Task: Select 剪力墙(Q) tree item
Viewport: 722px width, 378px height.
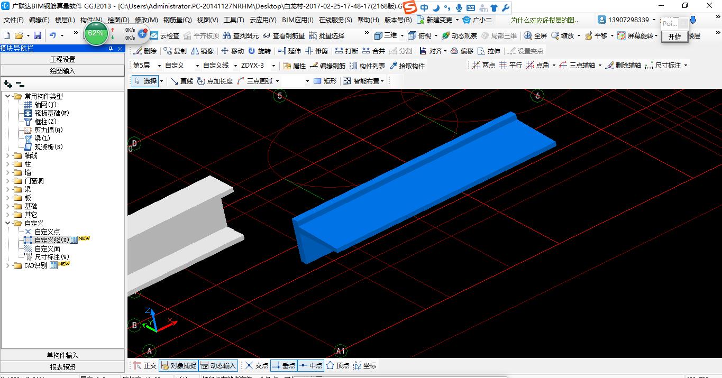Action: pyautogui.click(x=43, y=130)
